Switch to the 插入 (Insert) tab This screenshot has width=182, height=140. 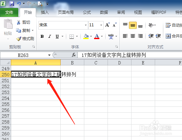pos(45,12)
